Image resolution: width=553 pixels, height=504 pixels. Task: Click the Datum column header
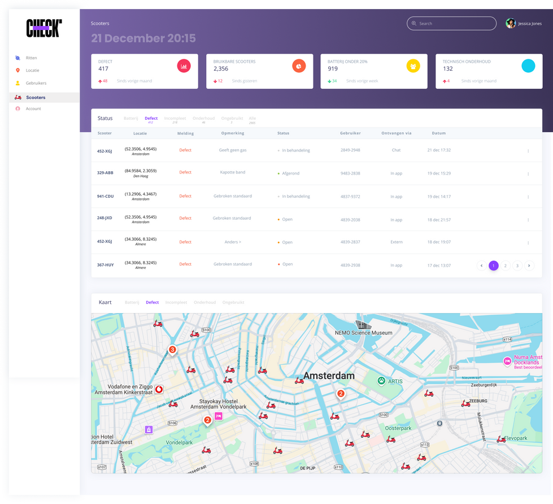[439, 133]
